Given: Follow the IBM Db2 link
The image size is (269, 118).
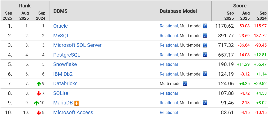Looking at the screenshot, I should 63,74.
